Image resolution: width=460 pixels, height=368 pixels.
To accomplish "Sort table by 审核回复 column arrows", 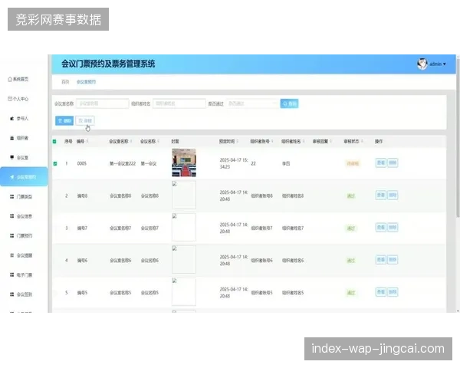I will pyautogui.click(x=330, y=141).
